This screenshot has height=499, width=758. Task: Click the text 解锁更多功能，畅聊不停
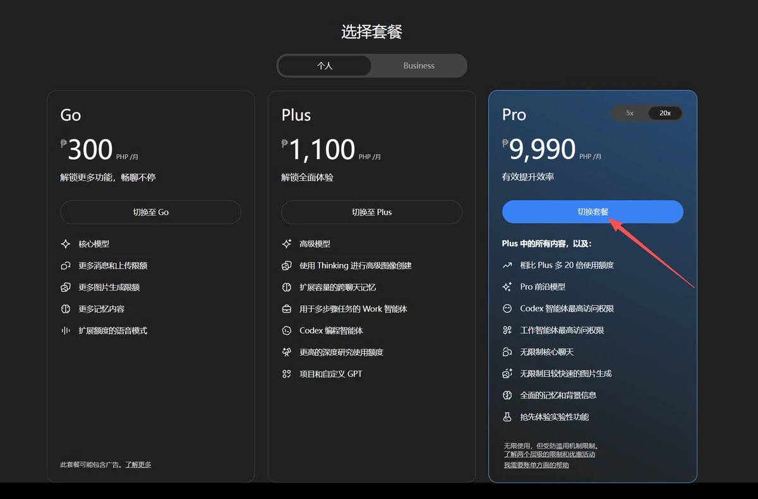(108, 177)
